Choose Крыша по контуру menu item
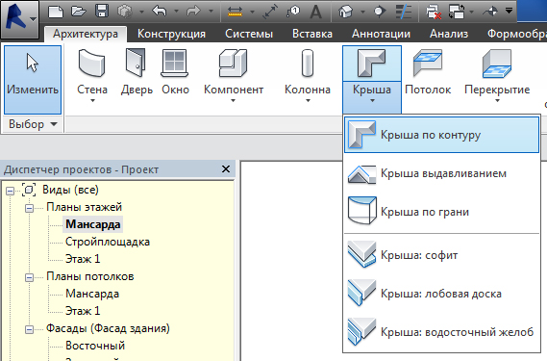 point(441,135)
